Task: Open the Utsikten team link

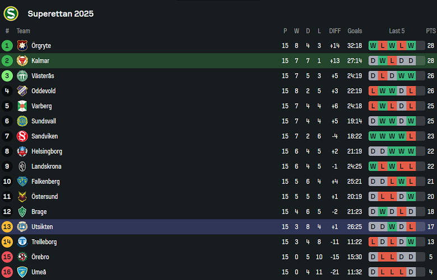Action: (x=42, y=227)
